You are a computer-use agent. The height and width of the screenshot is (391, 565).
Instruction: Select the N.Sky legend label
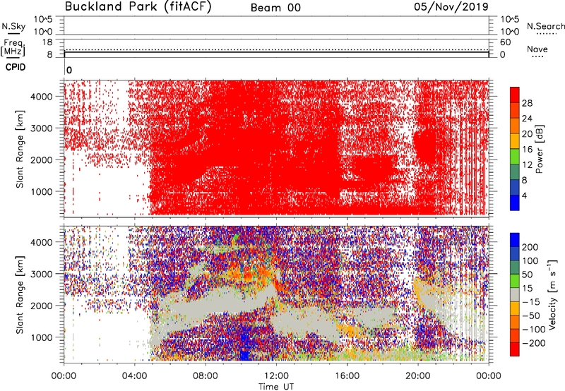point(13,26)
